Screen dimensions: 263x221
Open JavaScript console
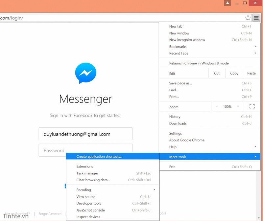[112, 210]
